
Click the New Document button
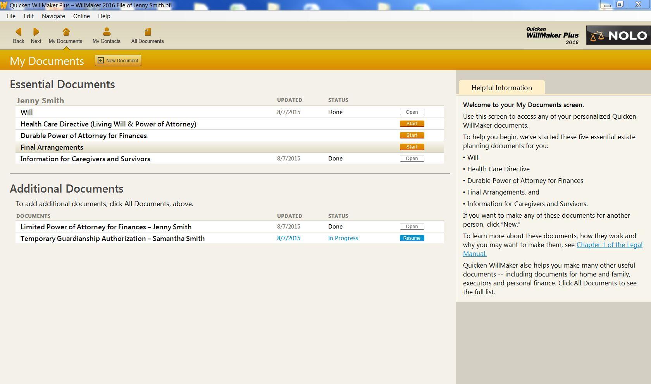click(118, 60)
